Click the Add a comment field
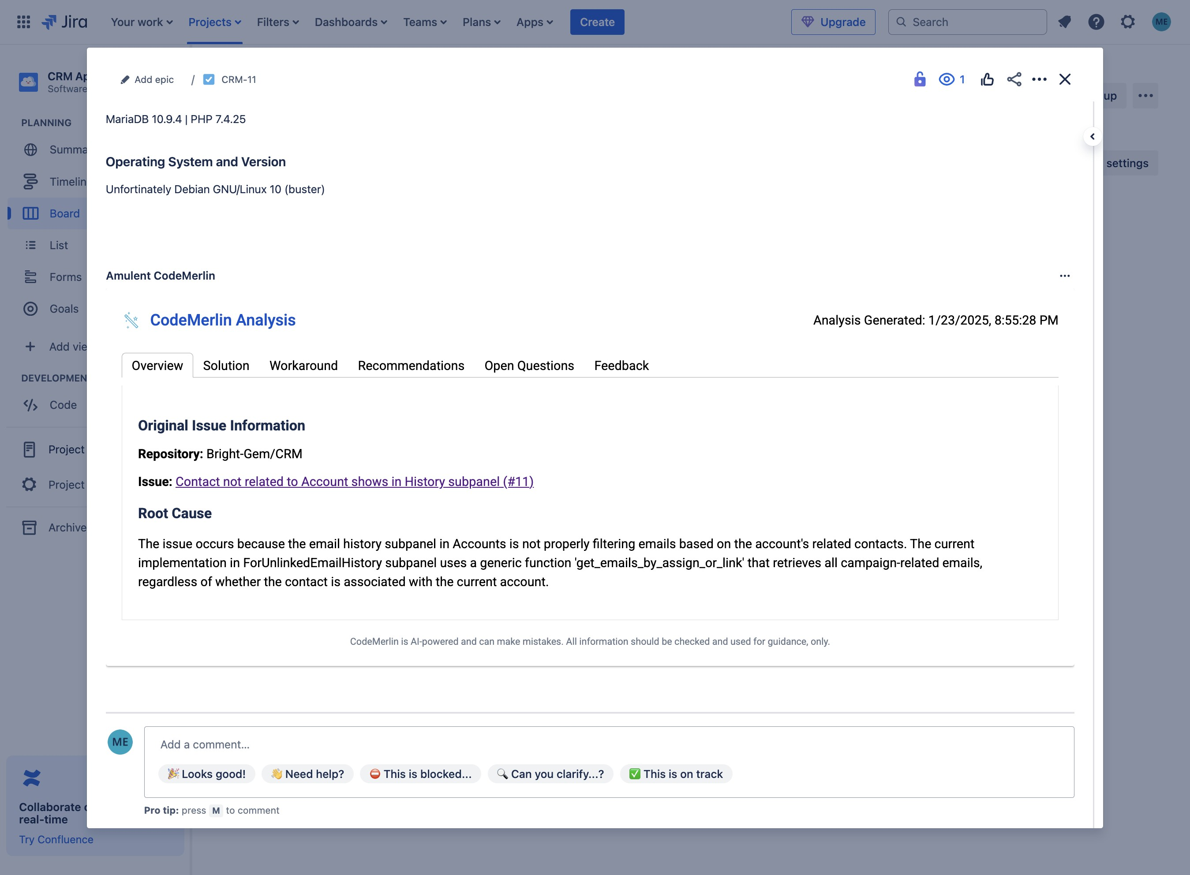Image resolution: width=1190 pixels, height=875 pixels. point(609,745)
